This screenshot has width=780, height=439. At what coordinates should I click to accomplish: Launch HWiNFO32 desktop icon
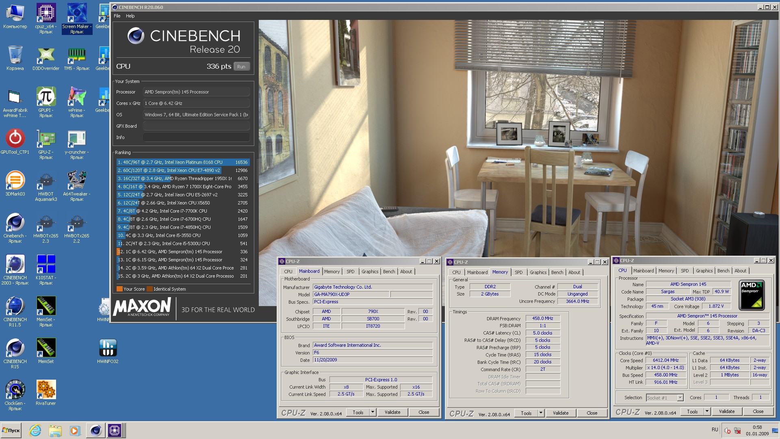(x=108, y=351)
